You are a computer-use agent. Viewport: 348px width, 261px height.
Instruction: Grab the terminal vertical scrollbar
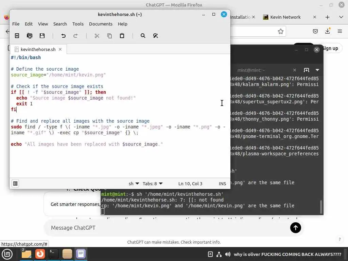321,207
